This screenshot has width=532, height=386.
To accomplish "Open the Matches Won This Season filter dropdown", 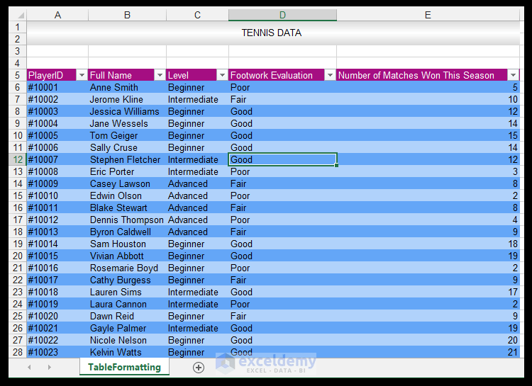I will pos(513,75).
